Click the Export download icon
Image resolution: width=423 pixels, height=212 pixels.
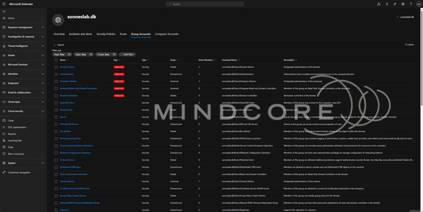[x=55, y=45]
